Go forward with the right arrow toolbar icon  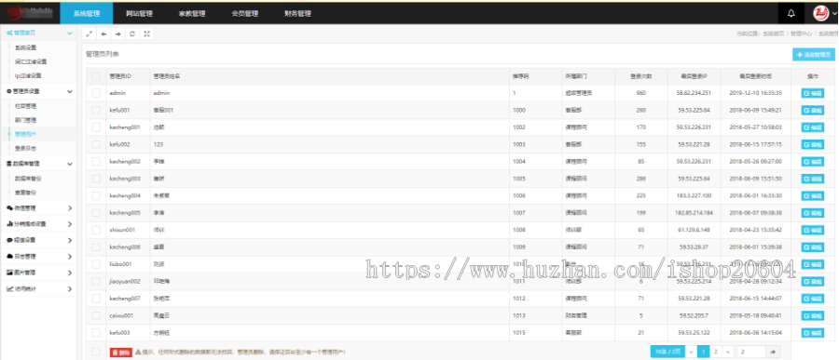tap(118, 33)
